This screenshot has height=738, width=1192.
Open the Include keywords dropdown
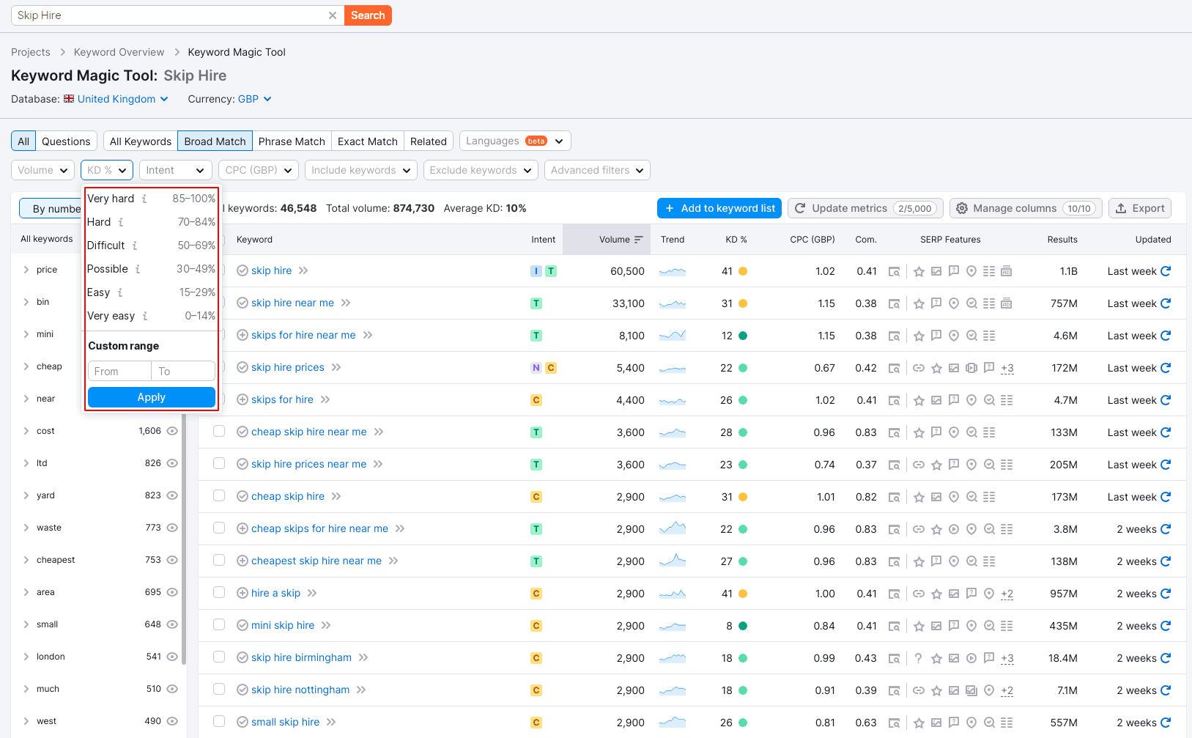(x=361, y=170)
